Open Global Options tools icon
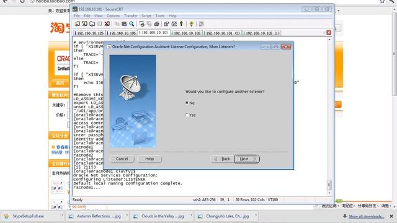Screen dimensions: 397x223 (174, 24)
